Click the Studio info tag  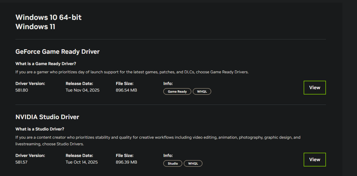173,164
